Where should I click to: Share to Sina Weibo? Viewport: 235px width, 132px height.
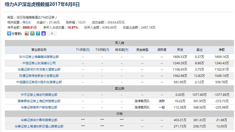coord(27,33)
